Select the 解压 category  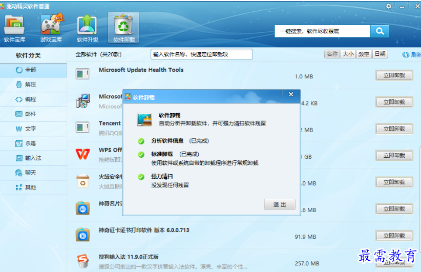[33, 85]
